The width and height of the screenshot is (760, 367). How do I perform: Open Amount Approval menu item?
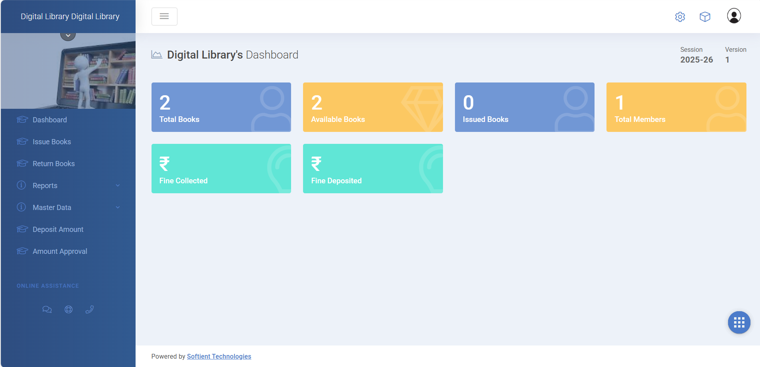(x=60, y=251)
